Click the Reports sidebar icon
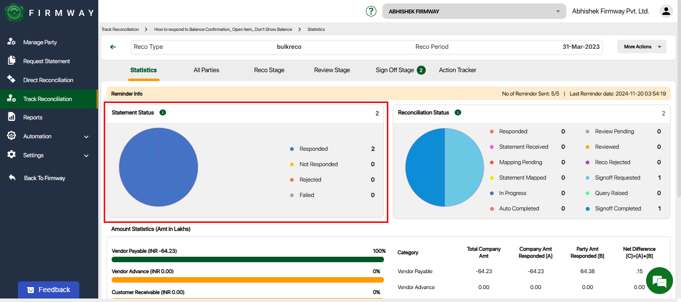681x302 pixels. (x=11, y=117)
